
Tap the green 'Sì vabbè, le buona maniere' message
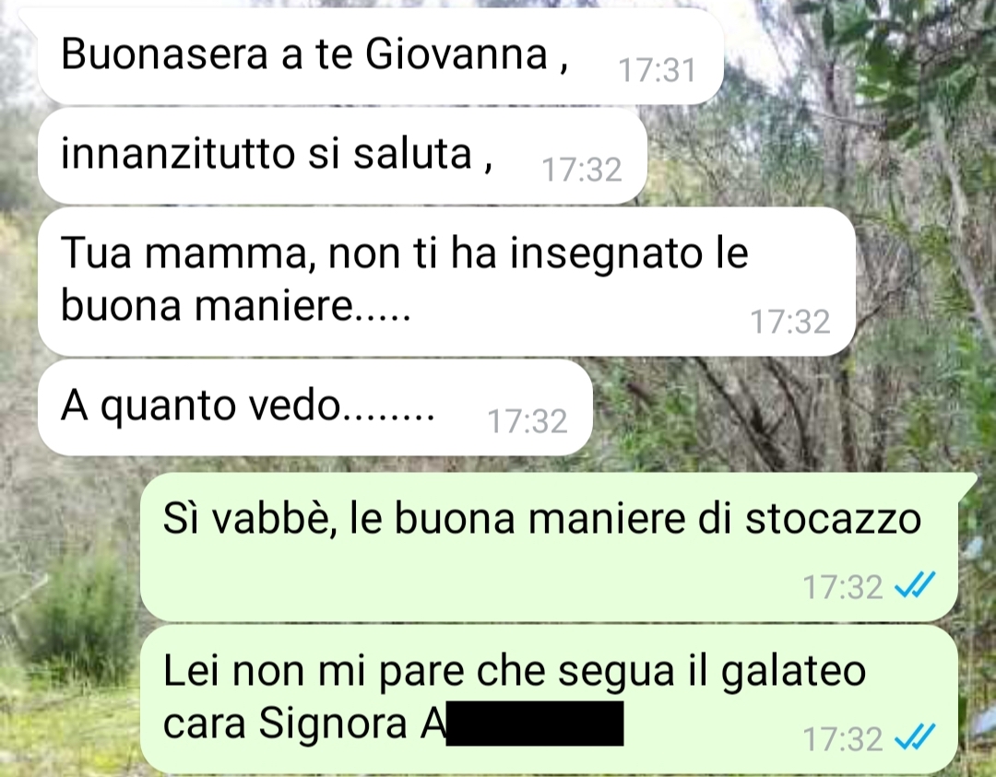(550, 547)
